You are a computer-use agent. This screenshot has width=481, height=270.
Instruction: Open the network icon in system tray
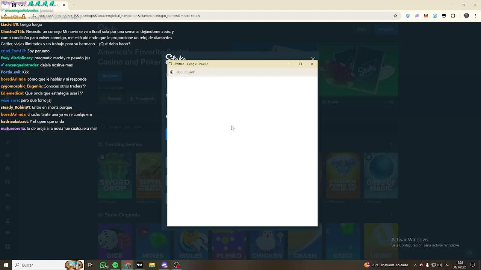pos(433,265)
